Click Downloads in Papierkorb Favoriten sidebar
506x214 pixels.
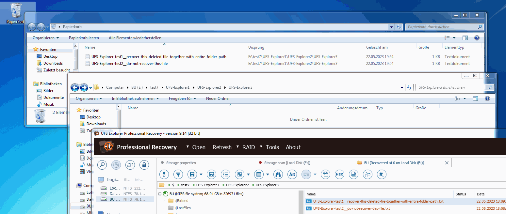point(53,63)
